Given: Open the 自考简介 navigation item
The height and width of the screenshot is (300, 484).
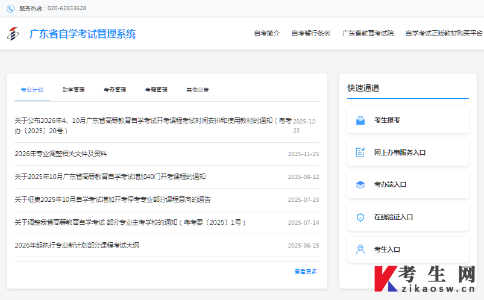Looking at the screenshot, I should point(267,33).
